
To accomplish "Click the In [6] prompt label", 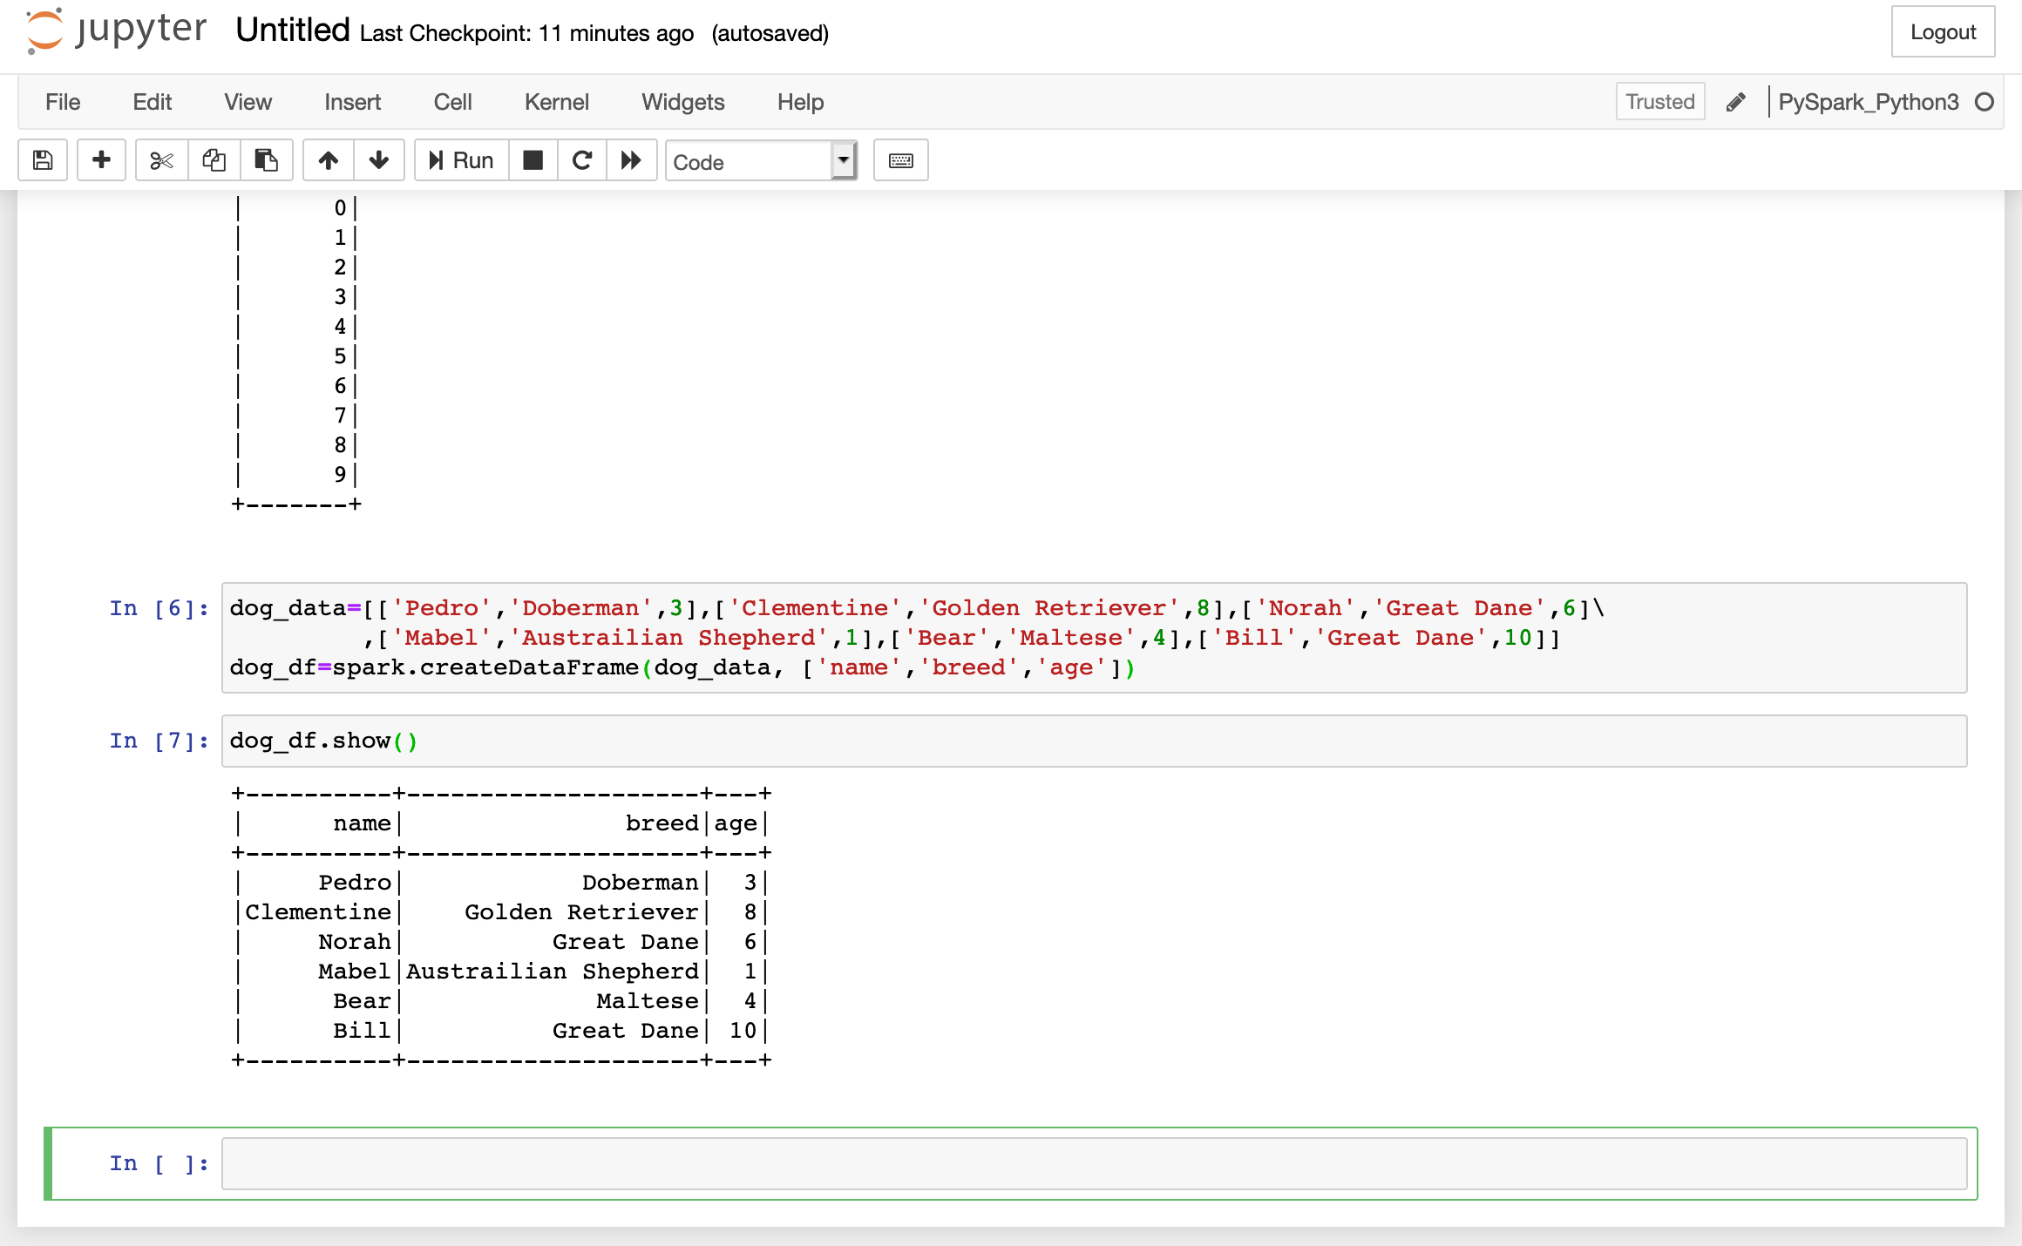I will coord(159,608).
